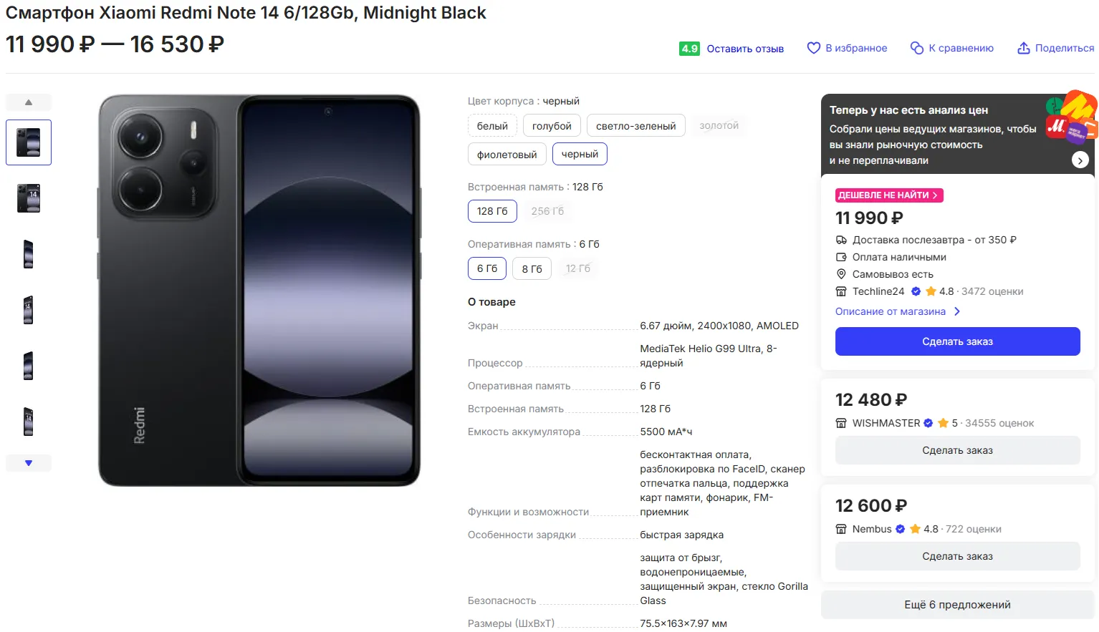Order from Nembus via Сделать заказ
This screenshot has height=632, width=1099.
click(x=957, y=556)
